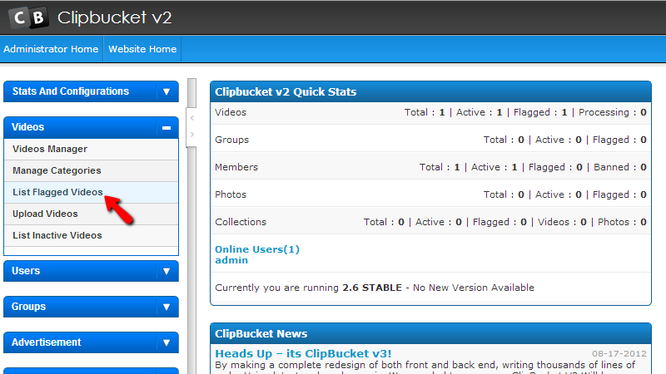Open Upload Videos menu item

(91, 214)
